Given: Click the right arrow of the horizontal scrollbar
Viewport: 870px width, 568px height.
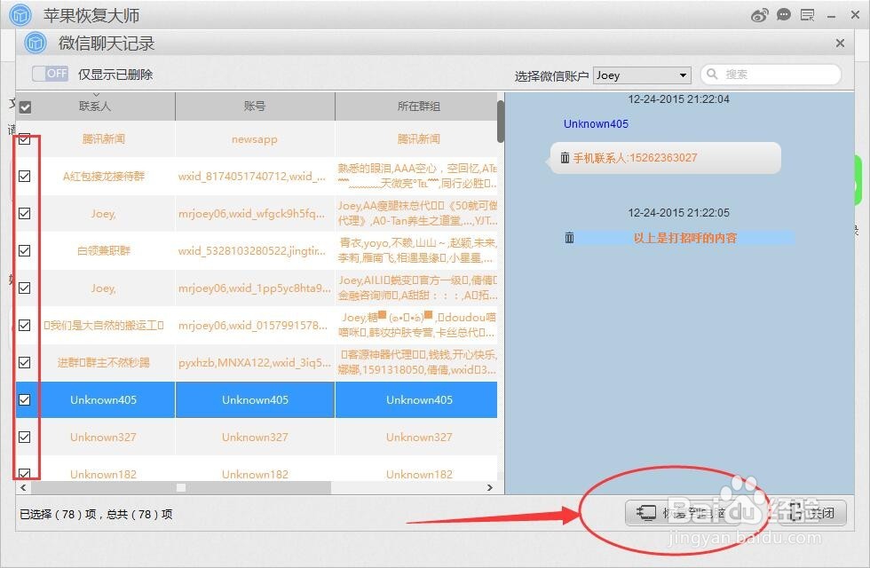Looking at the screenshot, I should click(x=489, y=487).
